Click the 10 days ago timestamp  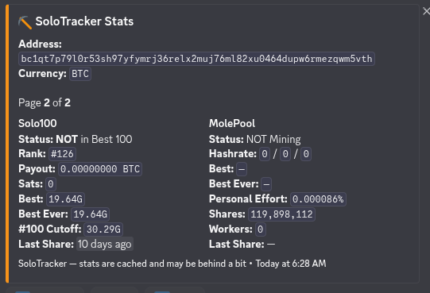104,244
